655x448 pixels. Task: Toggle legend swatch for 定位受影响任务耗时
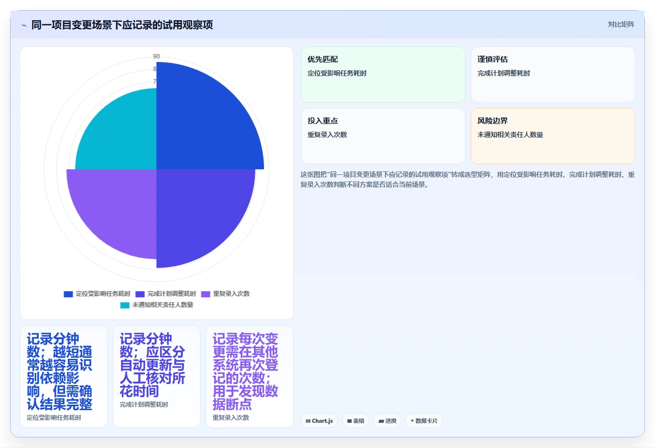(68, 294)
